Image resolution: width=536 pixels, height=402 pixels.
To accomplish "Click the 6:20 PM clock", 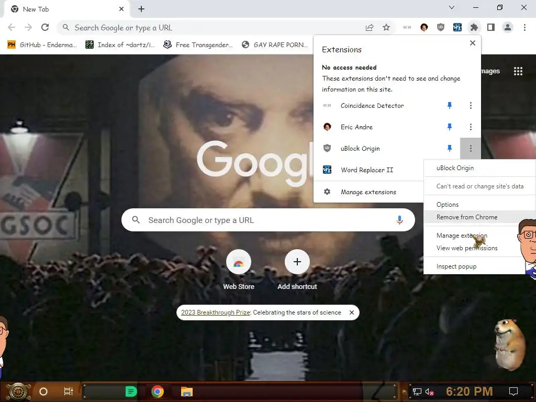I will (x=470, y=392).
